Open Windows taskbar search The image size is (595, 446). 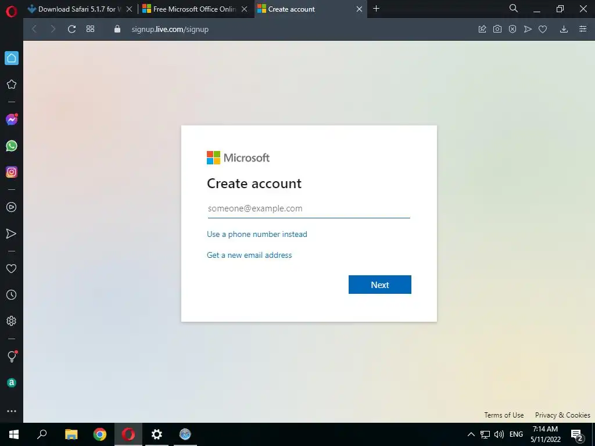click(x=42, y=434)
